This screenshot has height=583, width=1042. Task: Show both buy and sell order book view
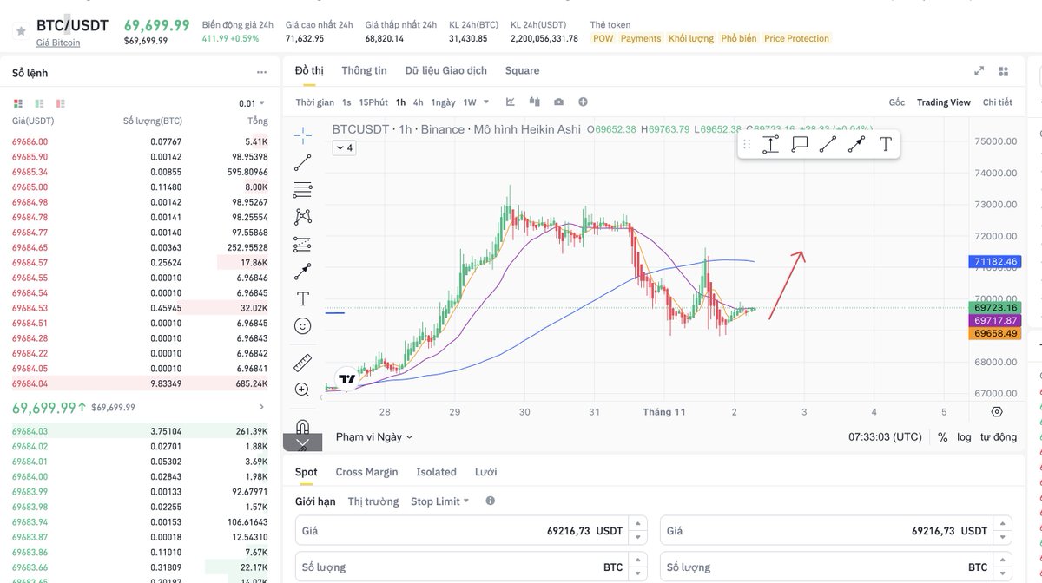click(x=18, y=103)
